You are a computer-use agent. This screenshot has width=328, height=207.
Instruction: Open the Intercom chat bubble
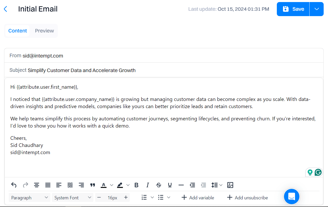point(291,197)
